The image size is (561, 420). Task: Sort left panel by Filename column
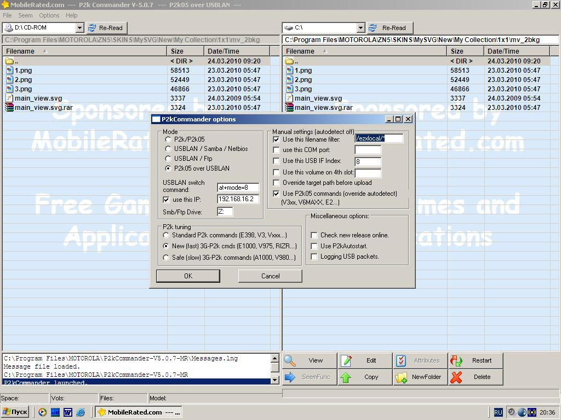click(84, 51)
